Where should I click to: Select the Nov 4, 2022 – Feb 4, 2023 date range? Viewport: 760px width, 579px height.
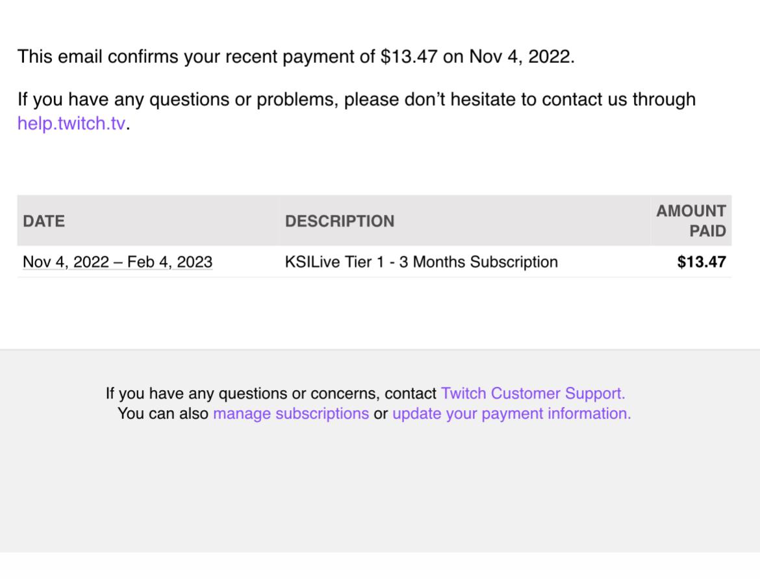(118, 262)
